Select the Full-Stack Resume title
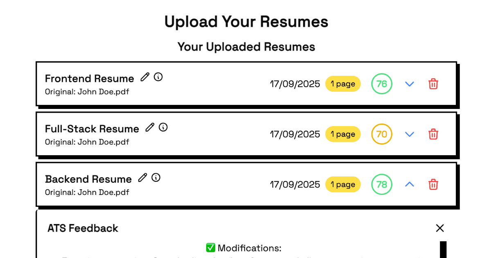This screenshot has width=491, height=258. 92,129
